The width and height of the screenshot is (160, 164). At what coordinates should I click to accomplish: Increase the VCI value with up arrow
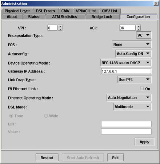[139, 27]
